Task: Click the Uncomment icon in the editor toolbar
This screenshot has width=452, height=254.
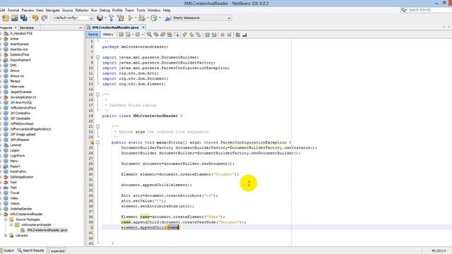Action: 245,35
